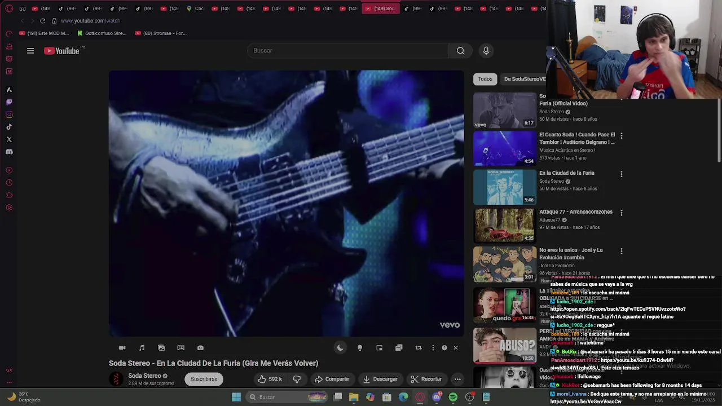Open the 'El Cuarto Soda' 4:54 thumbnail
722x406 pixels.
point(505,149)
